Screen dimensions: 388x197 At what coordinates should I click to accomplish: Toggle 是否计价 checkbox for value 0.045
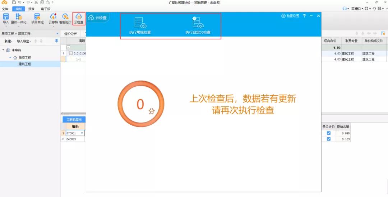pyautogui.click(x=329, y=133)
